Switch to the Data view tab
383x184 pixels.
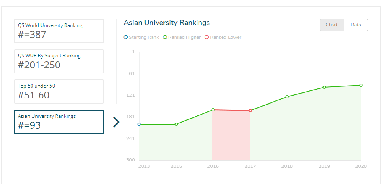coord(356,25)
